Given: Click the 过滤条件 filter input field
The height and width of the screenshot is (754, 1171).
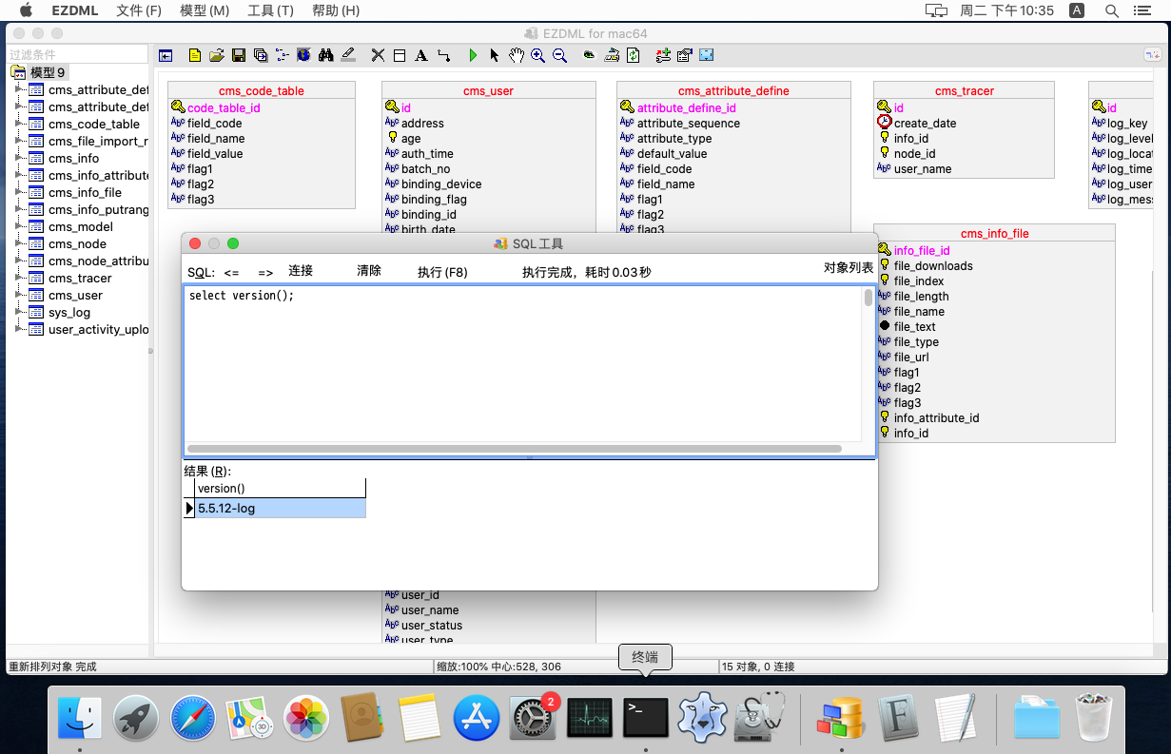Looking at the screenshot, I should click(76, 55).
